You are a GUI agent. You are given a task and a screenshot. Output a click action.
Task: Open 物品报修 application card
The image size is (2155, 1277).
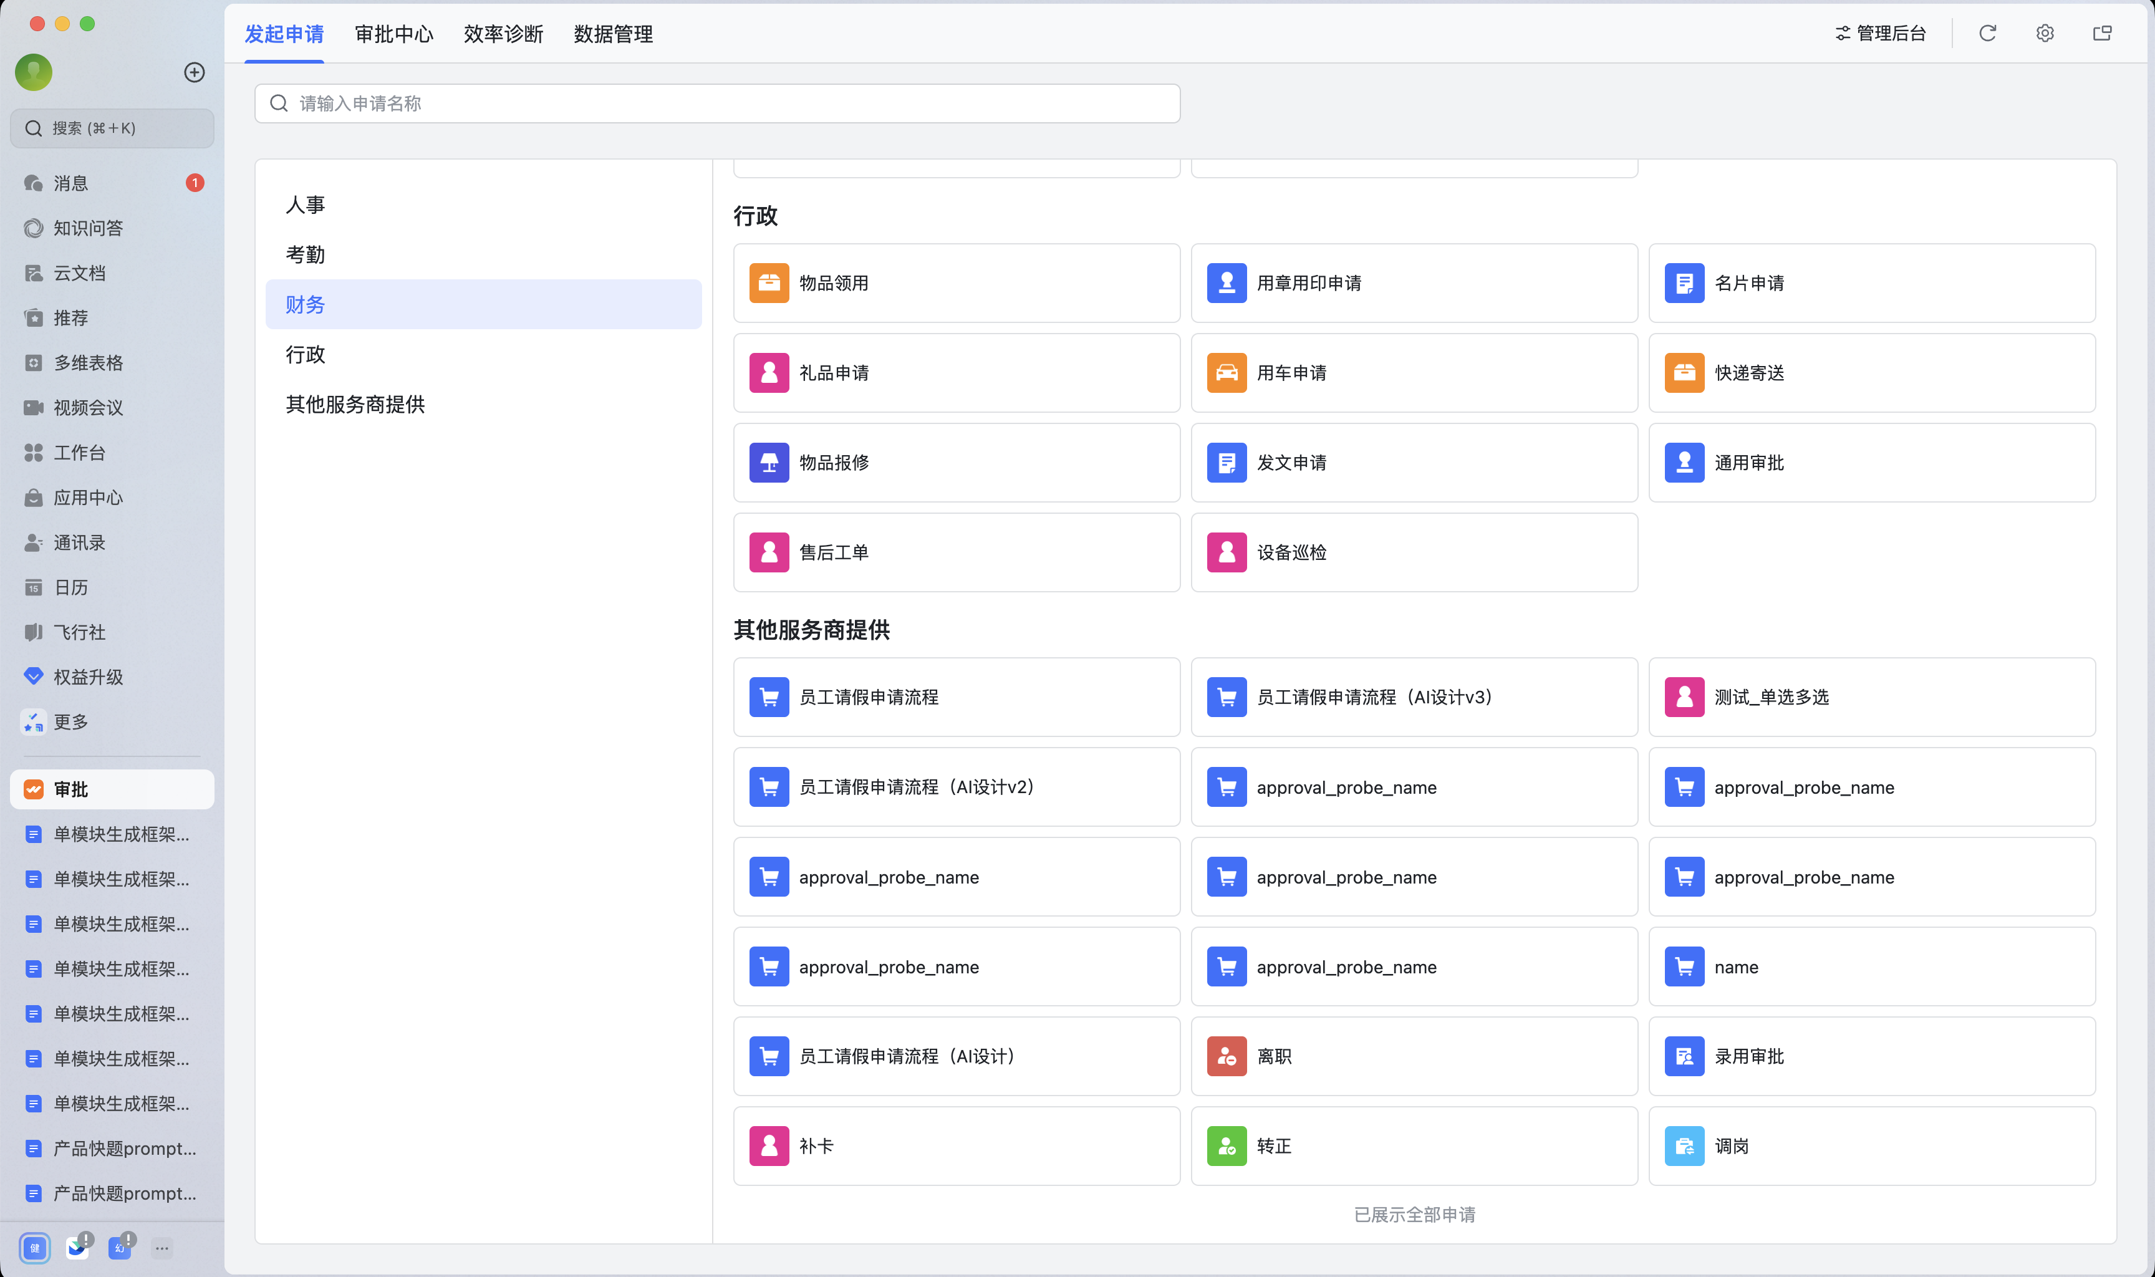click(957, 463)
